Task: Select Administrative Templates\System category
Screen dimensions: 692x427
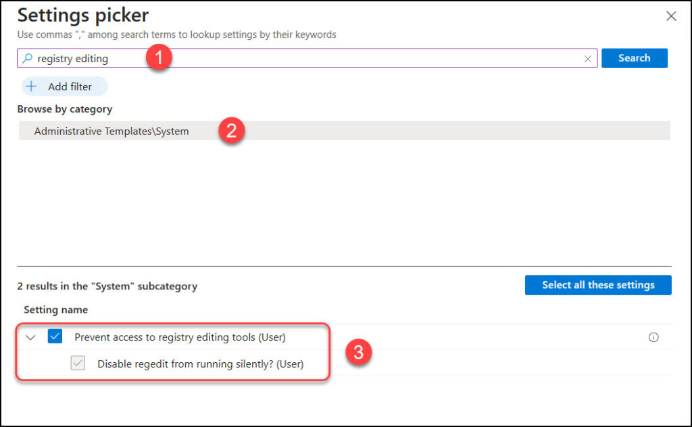Action: (x=344, y=131)
